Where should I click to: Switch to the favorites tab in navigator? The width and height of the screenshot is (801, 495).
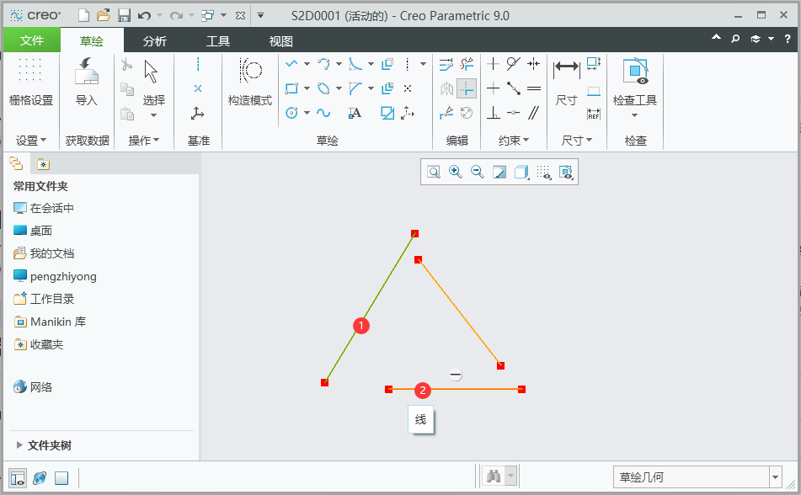tap(44, 164)
